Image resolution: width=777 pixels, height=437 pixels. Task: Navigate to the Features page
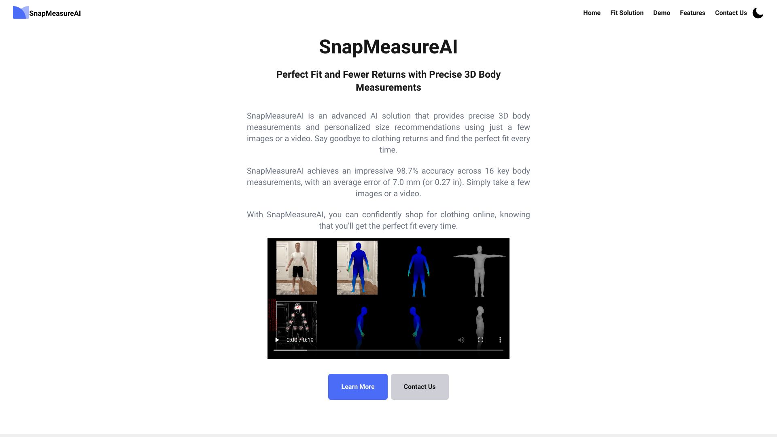point(692,13)
